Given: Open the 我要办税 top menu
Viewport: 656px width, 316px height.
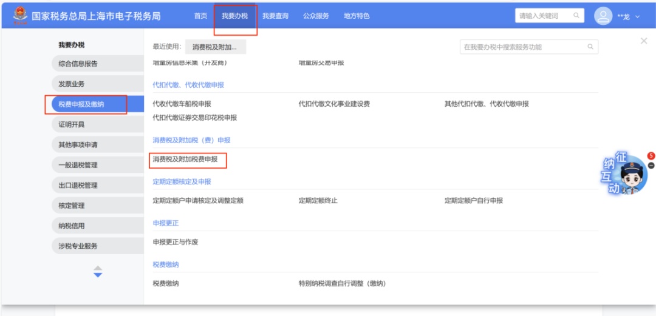Looking at the screenshot, I should (235, 16).
